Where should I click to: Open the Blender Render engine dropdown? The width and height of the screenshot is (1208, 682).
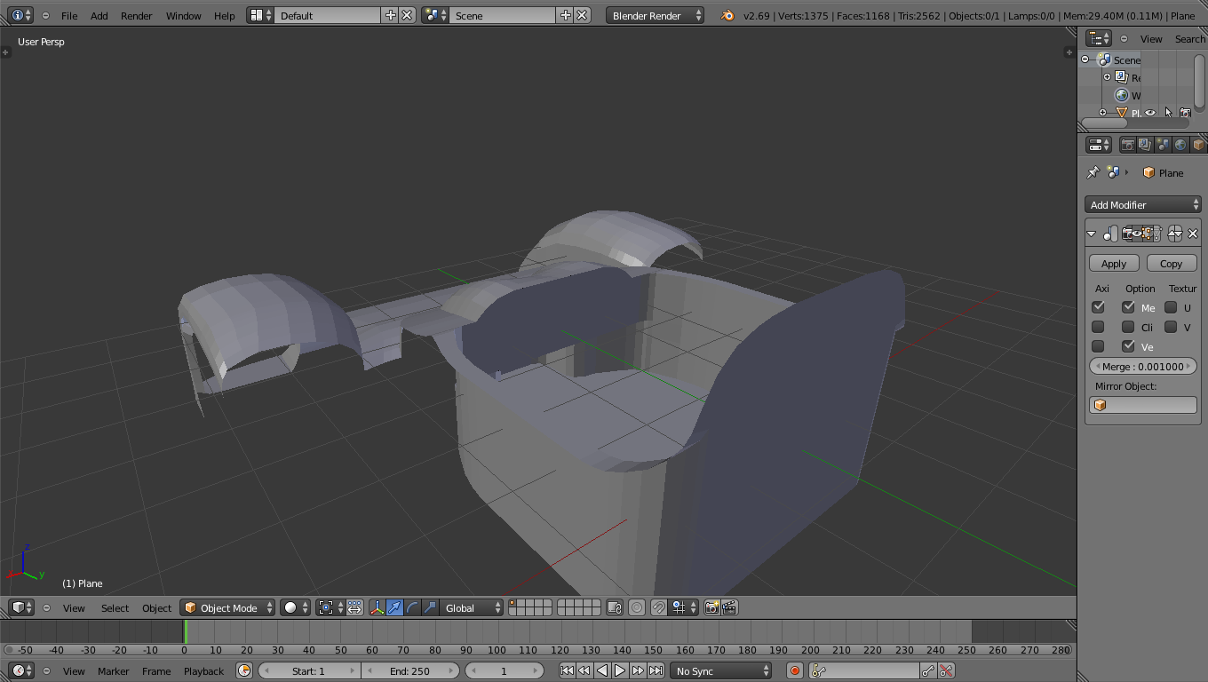coord(656,15)
